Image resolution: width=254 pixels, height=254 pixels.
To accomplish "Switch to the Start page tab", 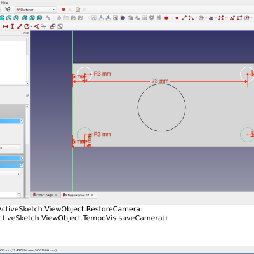I will [45, 195].
